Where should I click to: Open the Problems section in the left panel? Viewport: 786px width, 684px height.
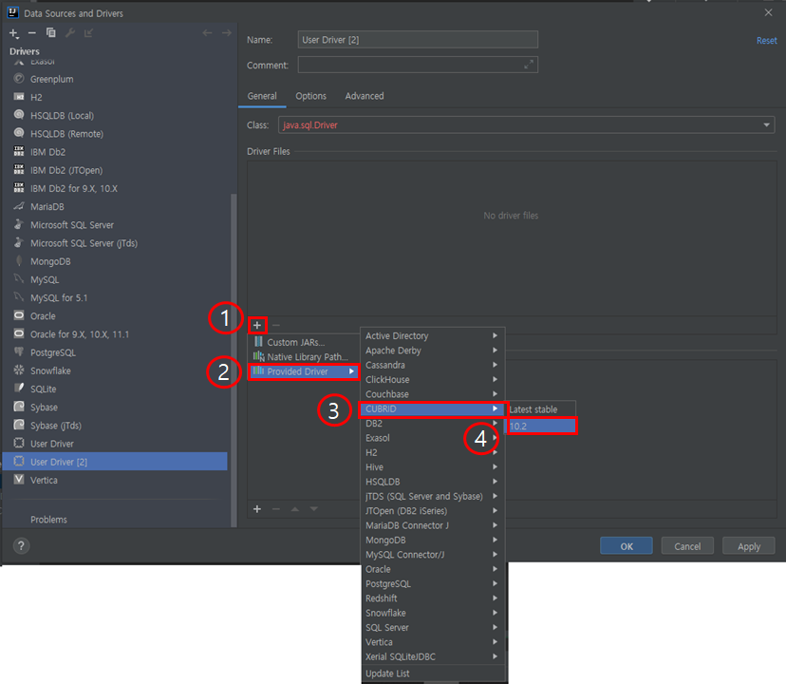tap(48, 520)
